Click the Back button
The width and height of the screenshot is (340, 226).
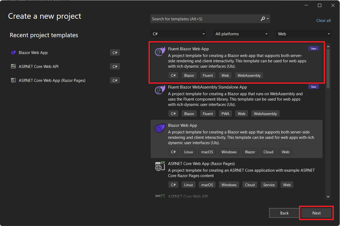point(284,213)
